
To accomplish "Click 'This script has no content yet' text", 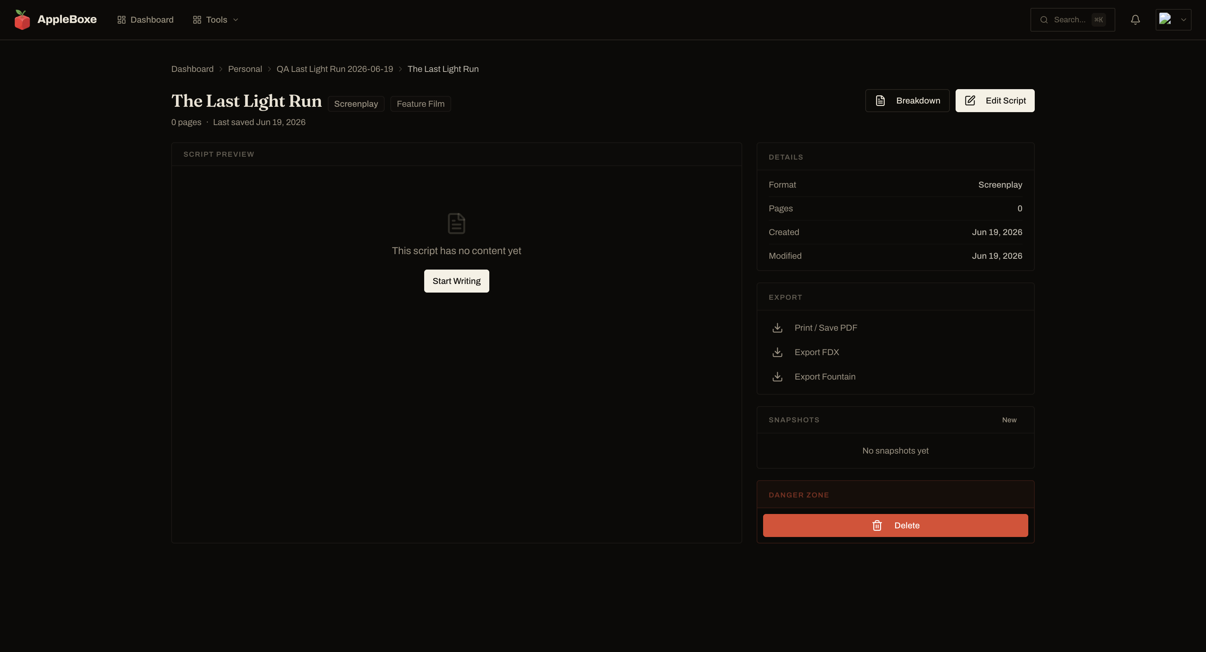I will (457, 251).
